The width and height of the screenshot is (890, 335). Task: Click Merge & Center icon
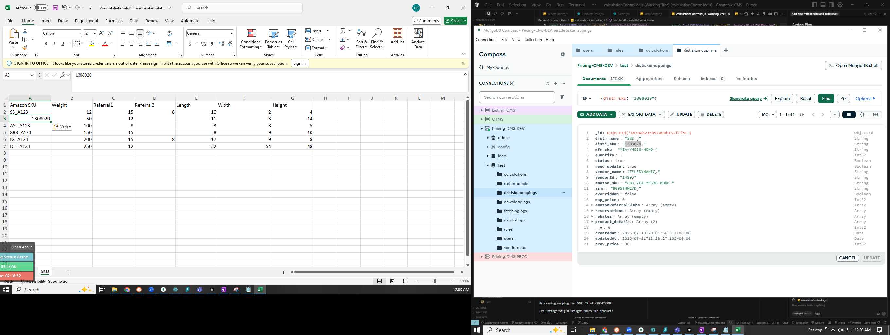(x=169, y=44)
